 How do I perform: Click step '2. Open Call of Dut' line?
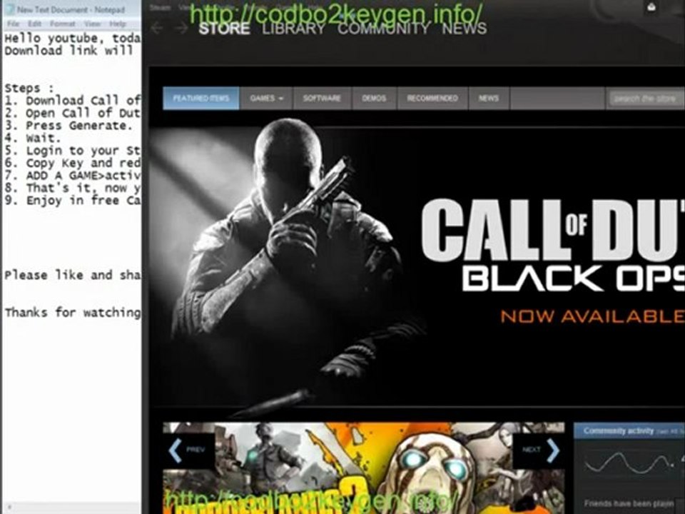(x=72, y=113)
